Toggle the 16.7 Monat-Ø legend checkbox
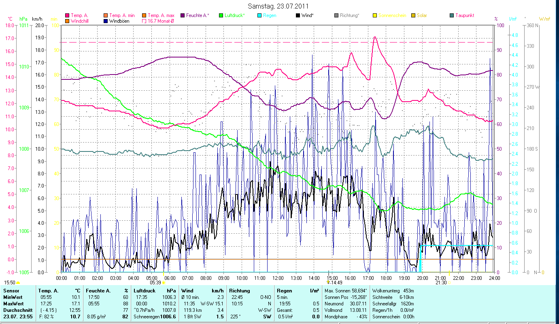Screen dimensions: 559x324 coord(144,21)
